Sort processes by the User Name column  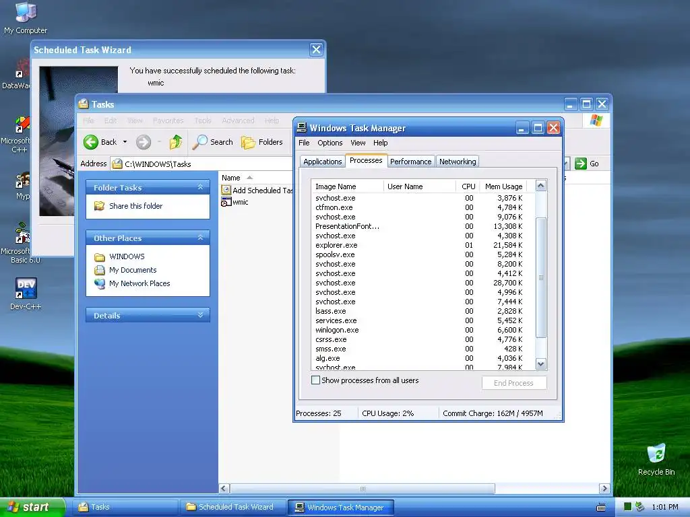(x=419, y=186)
